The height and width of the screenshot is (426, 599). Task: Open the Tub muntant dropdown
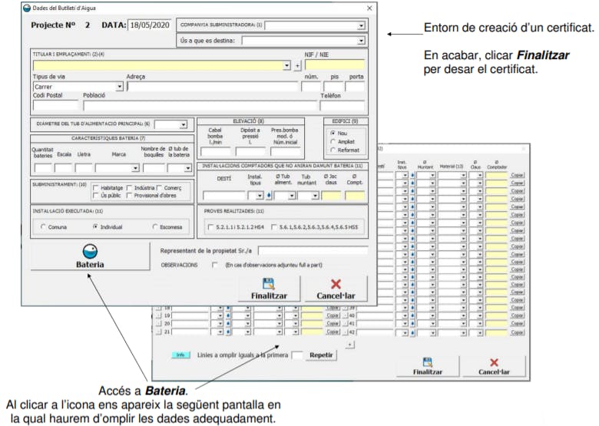pyautogui.click(x=315, y=196)
